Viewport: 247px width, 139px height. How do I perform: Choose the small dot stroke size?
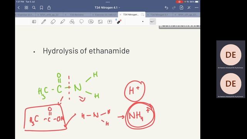pos(143,22)
